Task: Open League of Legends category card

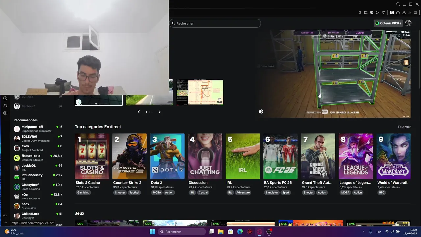Action: (x=356, y=156)
